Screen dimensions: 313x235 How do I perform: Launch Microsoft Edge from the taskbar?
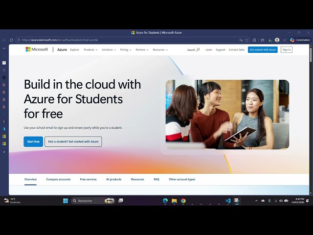165,201
